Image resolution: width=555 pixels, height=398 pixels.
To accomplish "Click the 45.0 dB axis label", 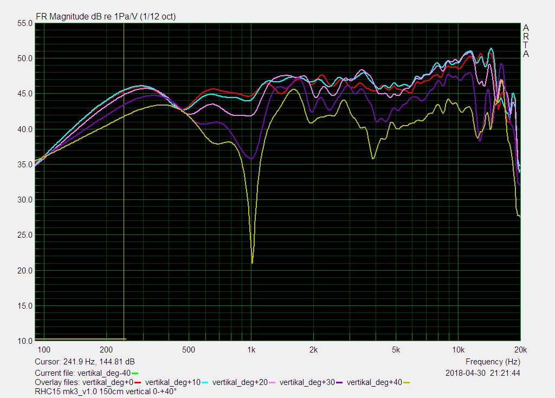I will pos(25,94).
